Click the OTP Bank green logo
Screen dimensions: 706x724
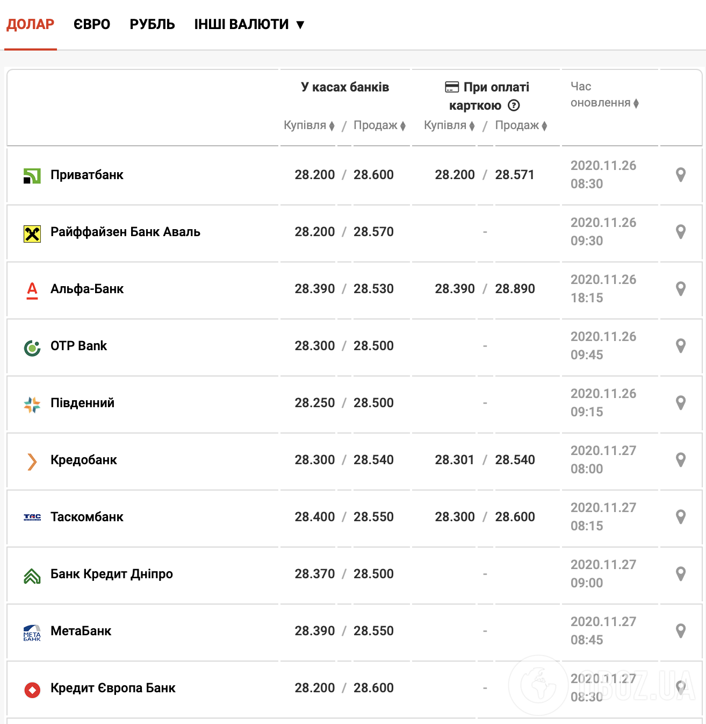32,348
